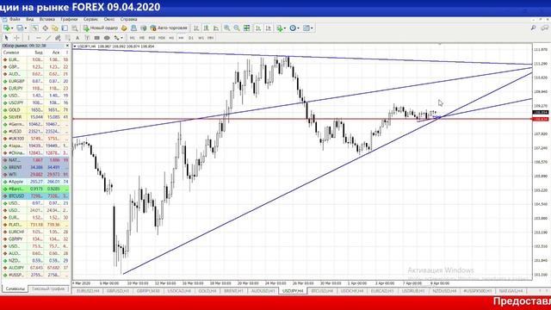The height and width of the screenshot is (310, 551).
Task: Select the cursor arrow tool
Action: point(6,38)
